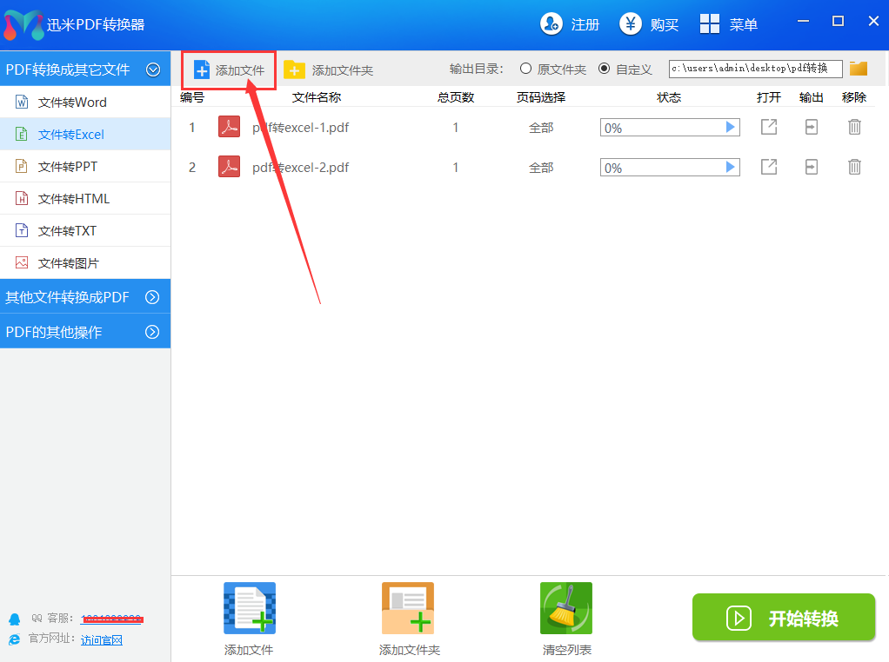Open the 访问官网 website link
Screen dimensions: 889x662
[x=102, y=640]
